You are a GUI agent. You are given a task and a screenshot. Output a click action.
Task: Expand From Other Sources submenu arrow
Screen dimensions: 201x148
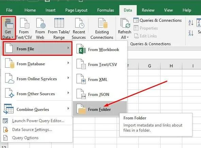(x=68, y=93)
